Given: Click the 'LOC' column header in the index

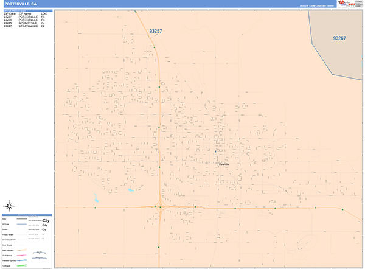Looking at the screenshot, I should click(44, 14).
